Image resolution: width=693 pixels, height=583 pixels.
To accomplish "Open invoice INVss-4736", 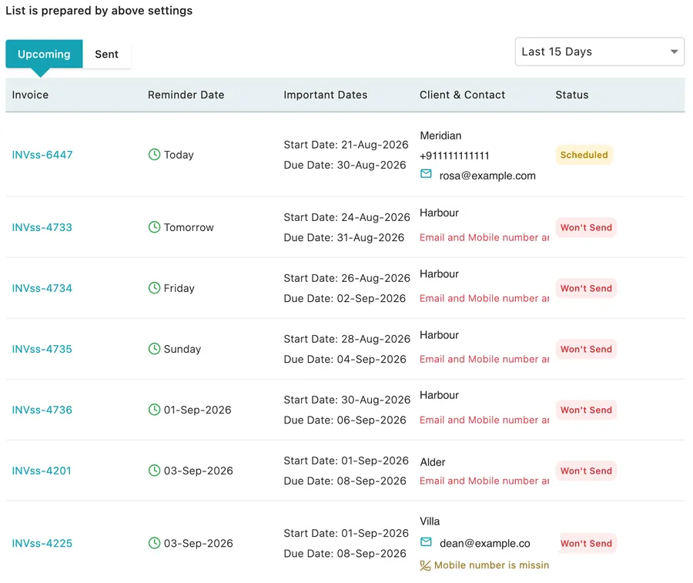I will click(42, 410).
